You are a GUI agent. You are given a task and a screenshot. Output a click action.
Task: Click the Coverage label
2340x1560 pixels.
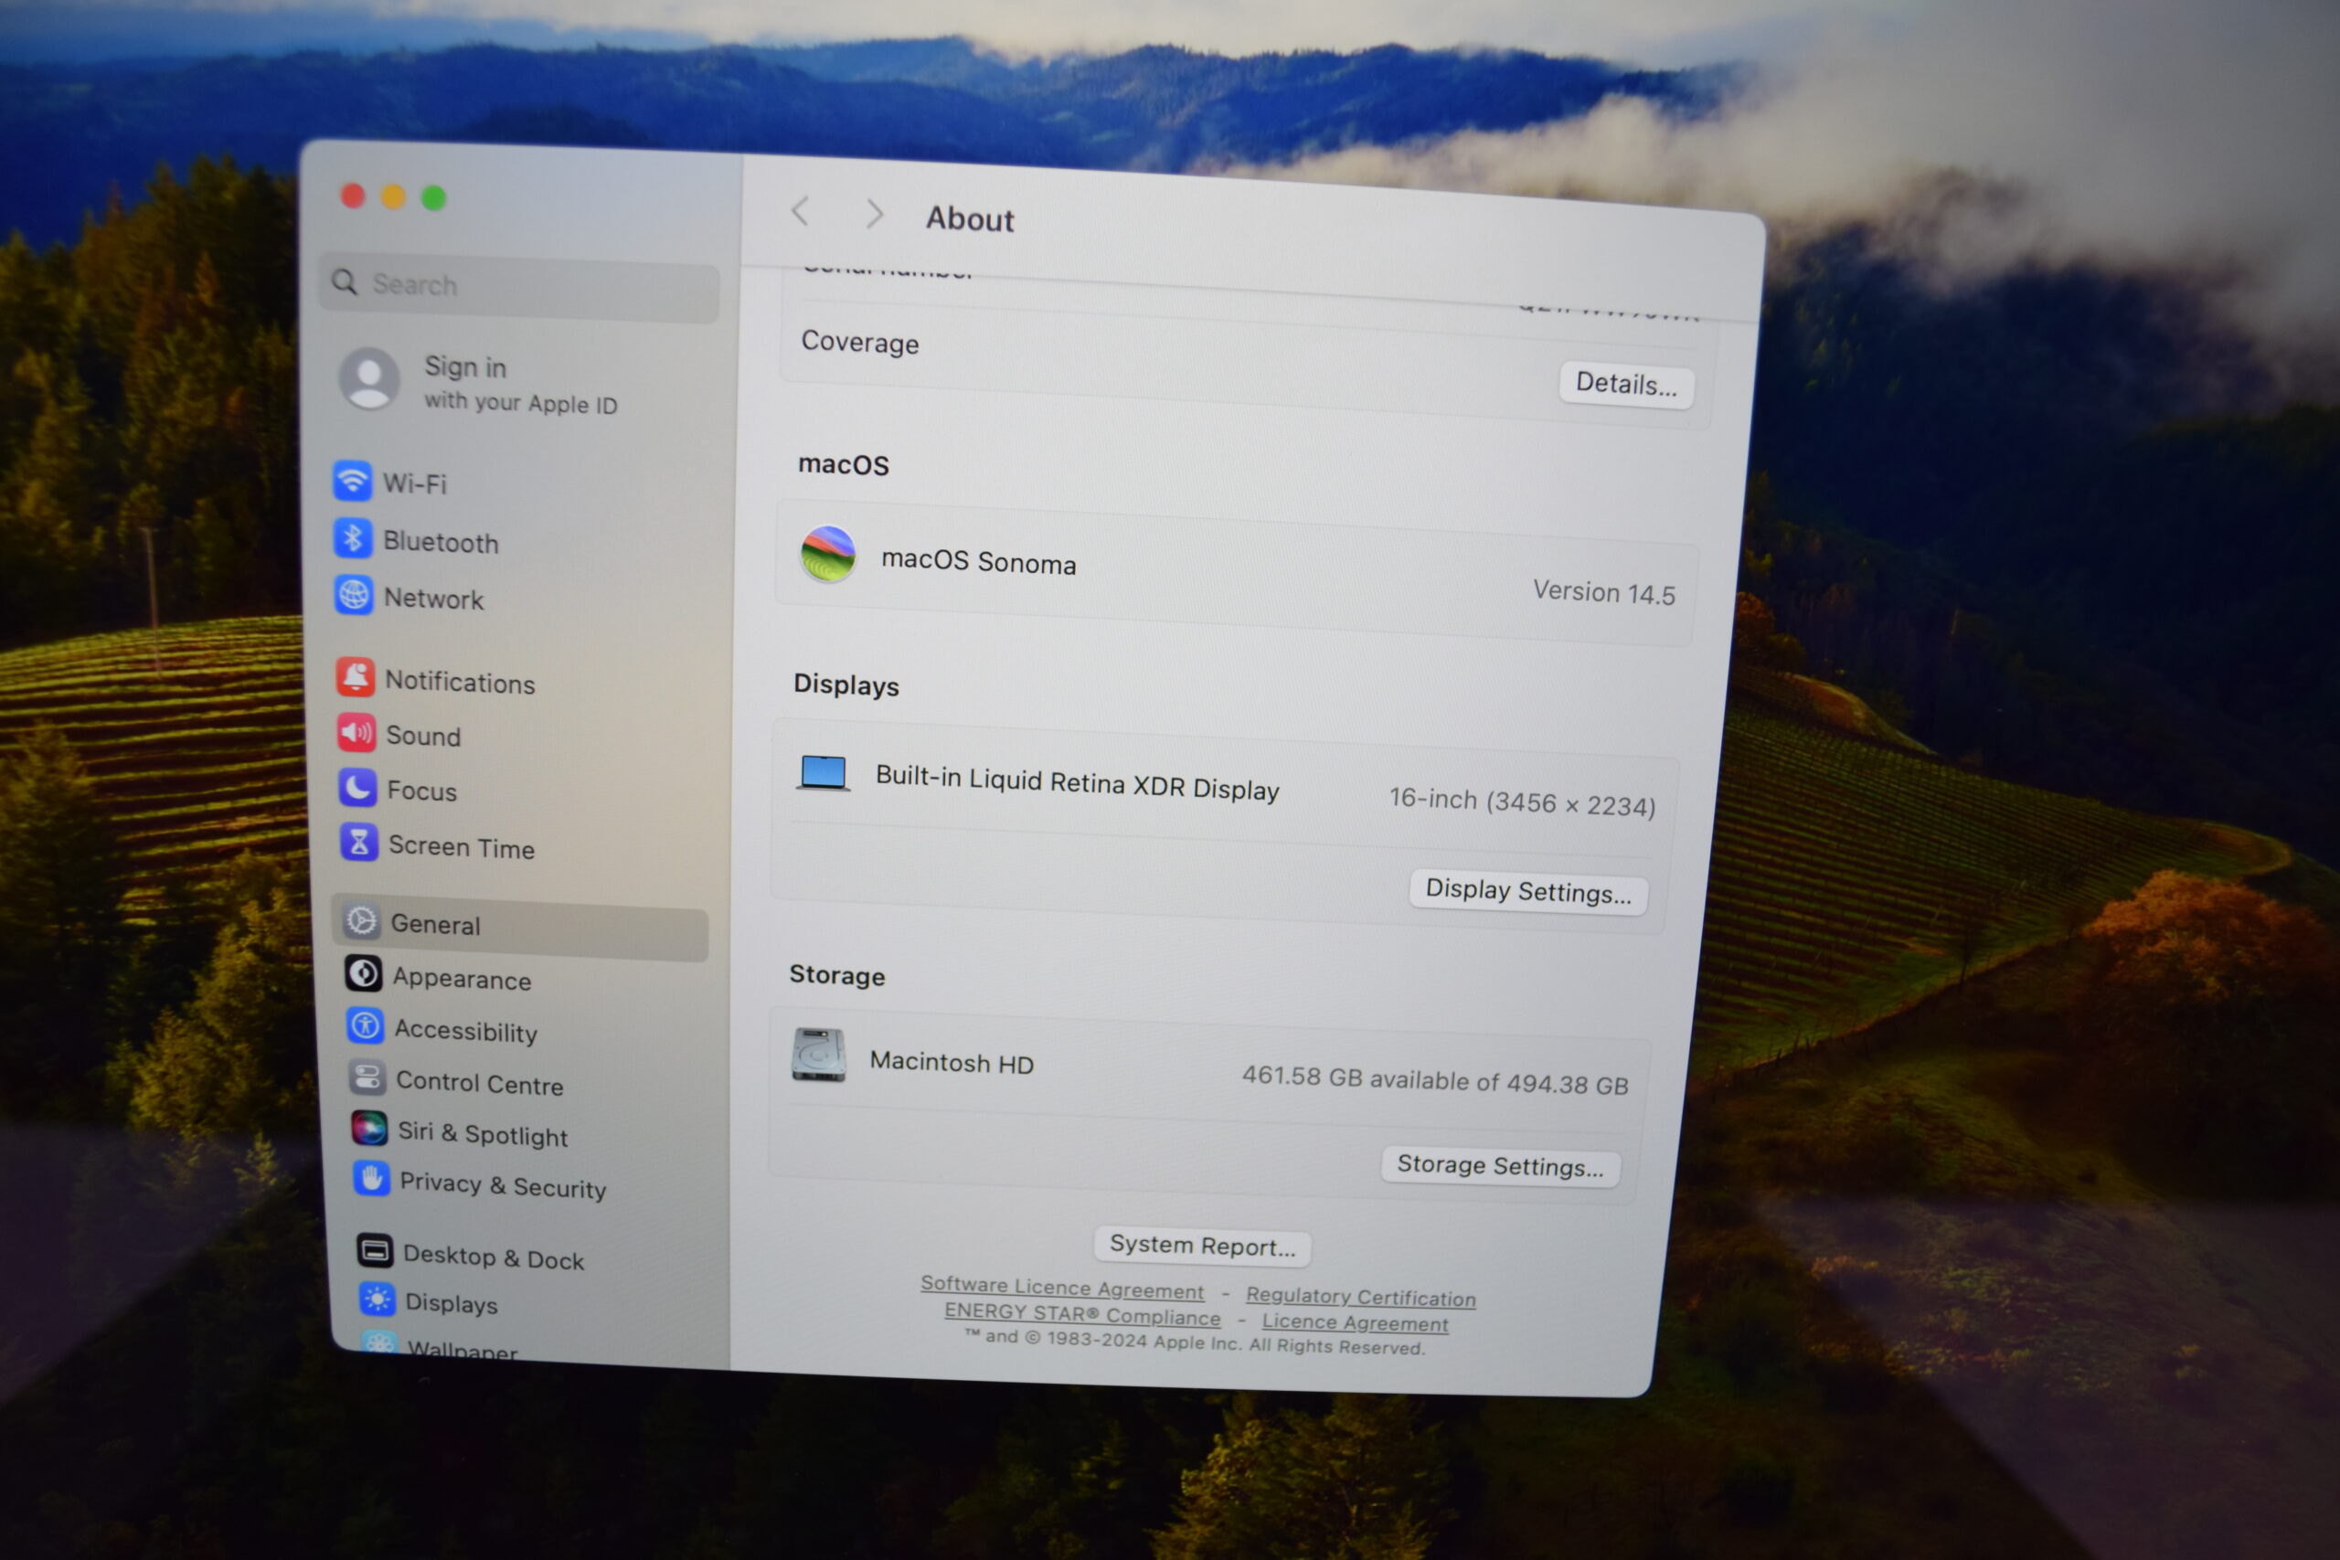[x=859, y=342]
